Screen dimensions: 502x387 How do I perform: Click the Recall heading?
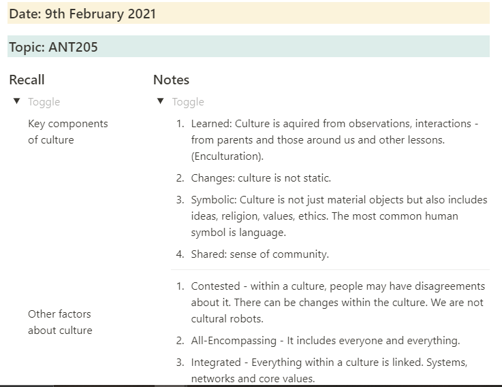pos(27,80)
